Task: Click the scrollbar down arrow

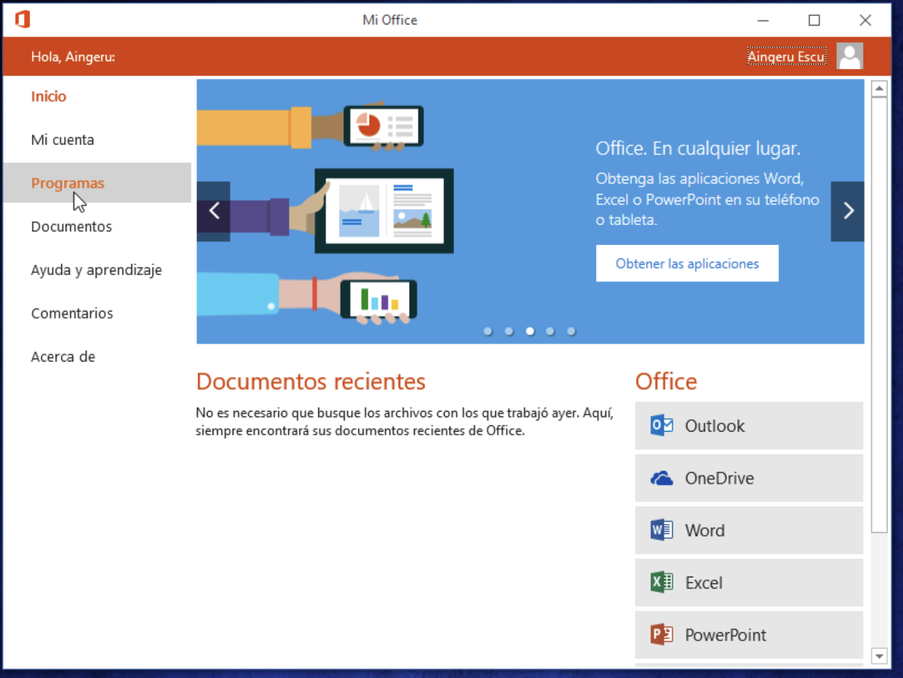Action: [x=879, y=656]
